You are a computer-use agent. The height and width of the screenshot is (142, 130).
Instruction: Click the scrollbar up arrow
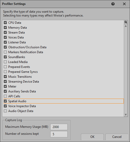pyautogui.click(x=126, y=26)
